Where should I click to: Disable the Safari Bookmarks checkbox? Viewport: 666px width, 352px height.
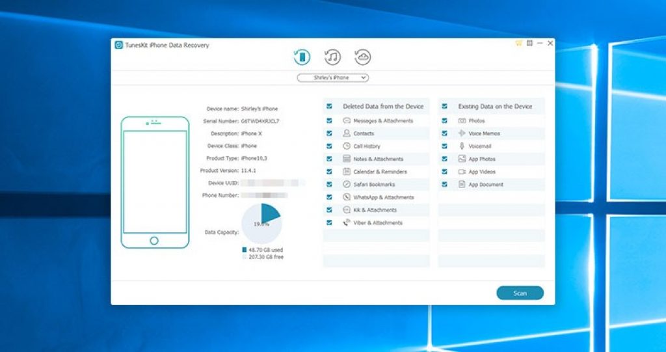[x=329, y=185]
